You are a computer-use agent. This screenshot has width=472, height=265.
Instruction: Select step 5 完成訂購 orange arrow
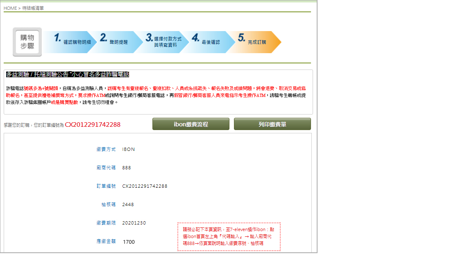coord(253,42)
